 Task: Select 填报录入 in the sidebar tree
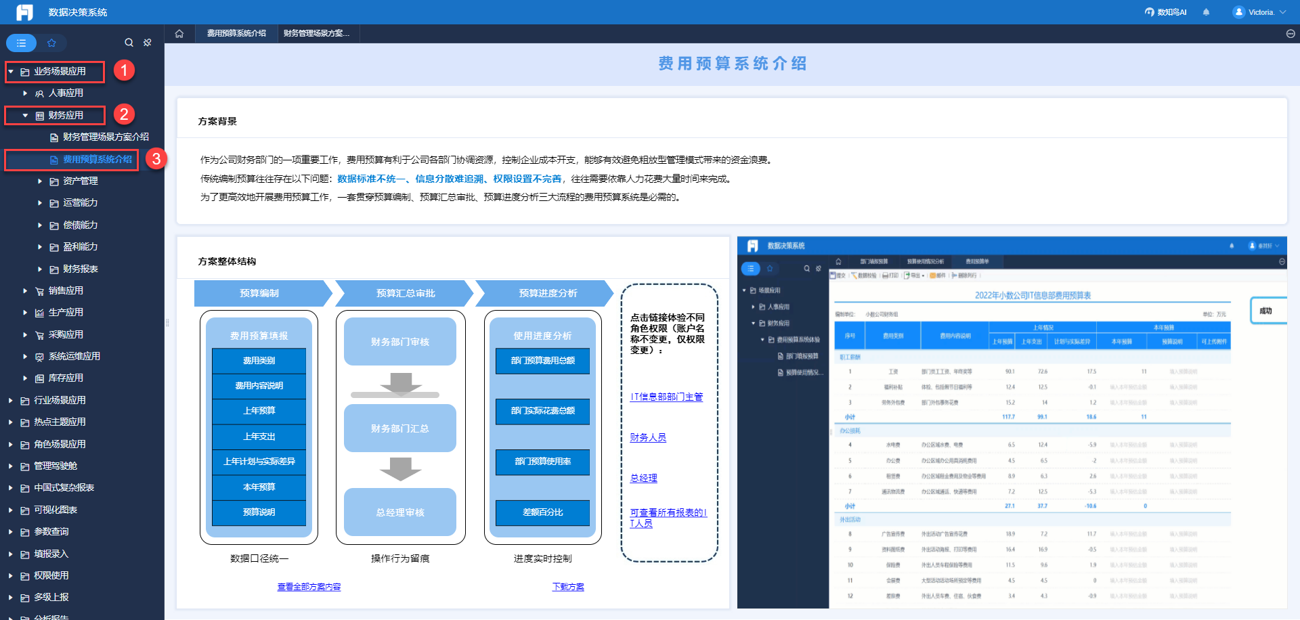(x=51, y=554)
